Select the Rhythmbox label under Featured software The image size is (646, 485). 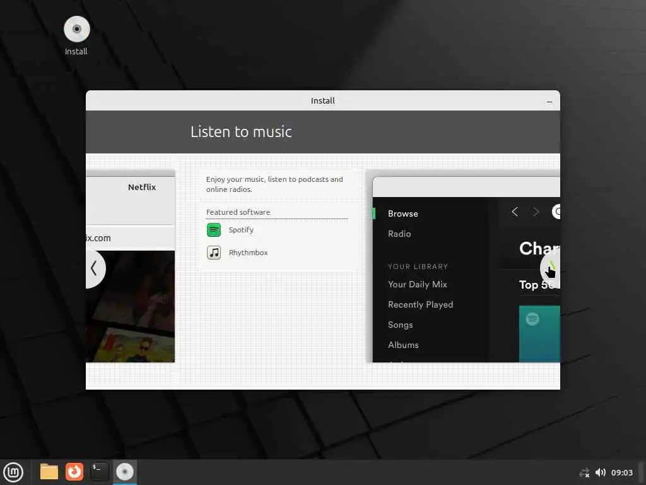[248, 253]
